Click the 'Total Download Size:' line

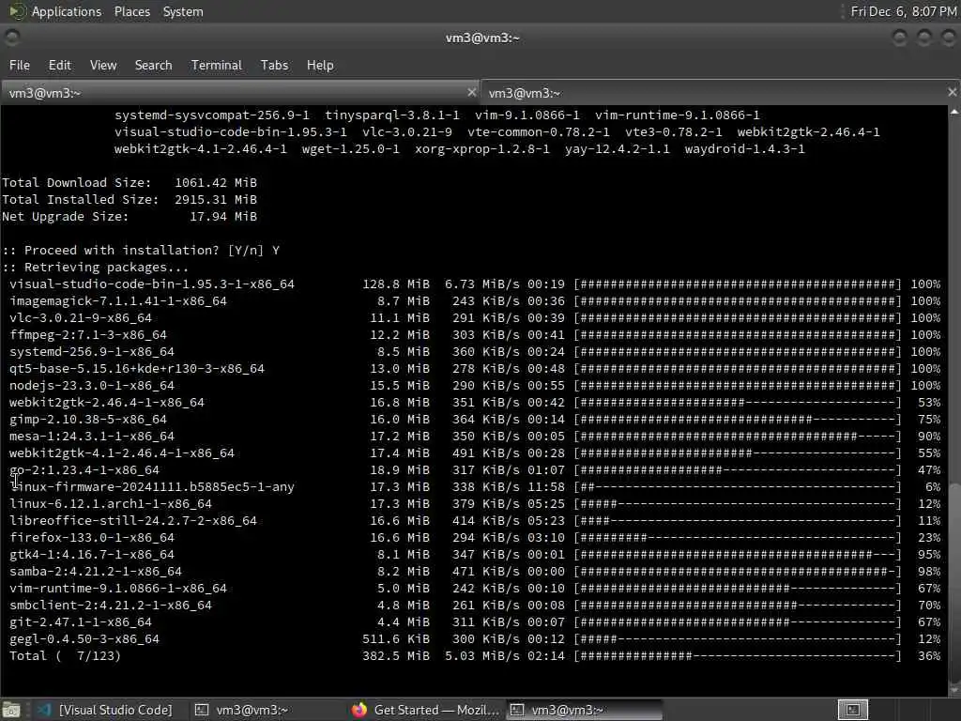[x=130, y=183]
